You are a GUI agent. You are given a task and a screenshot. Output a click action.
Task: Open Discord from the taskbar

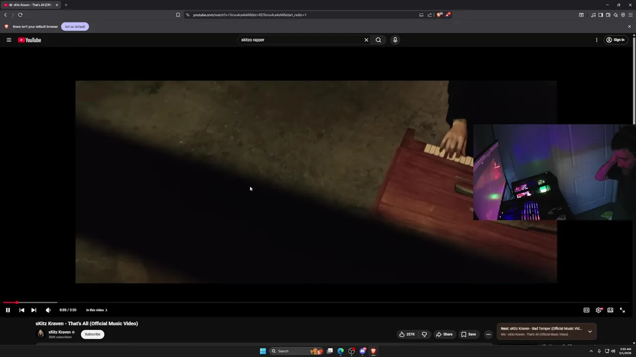(363, 351)
